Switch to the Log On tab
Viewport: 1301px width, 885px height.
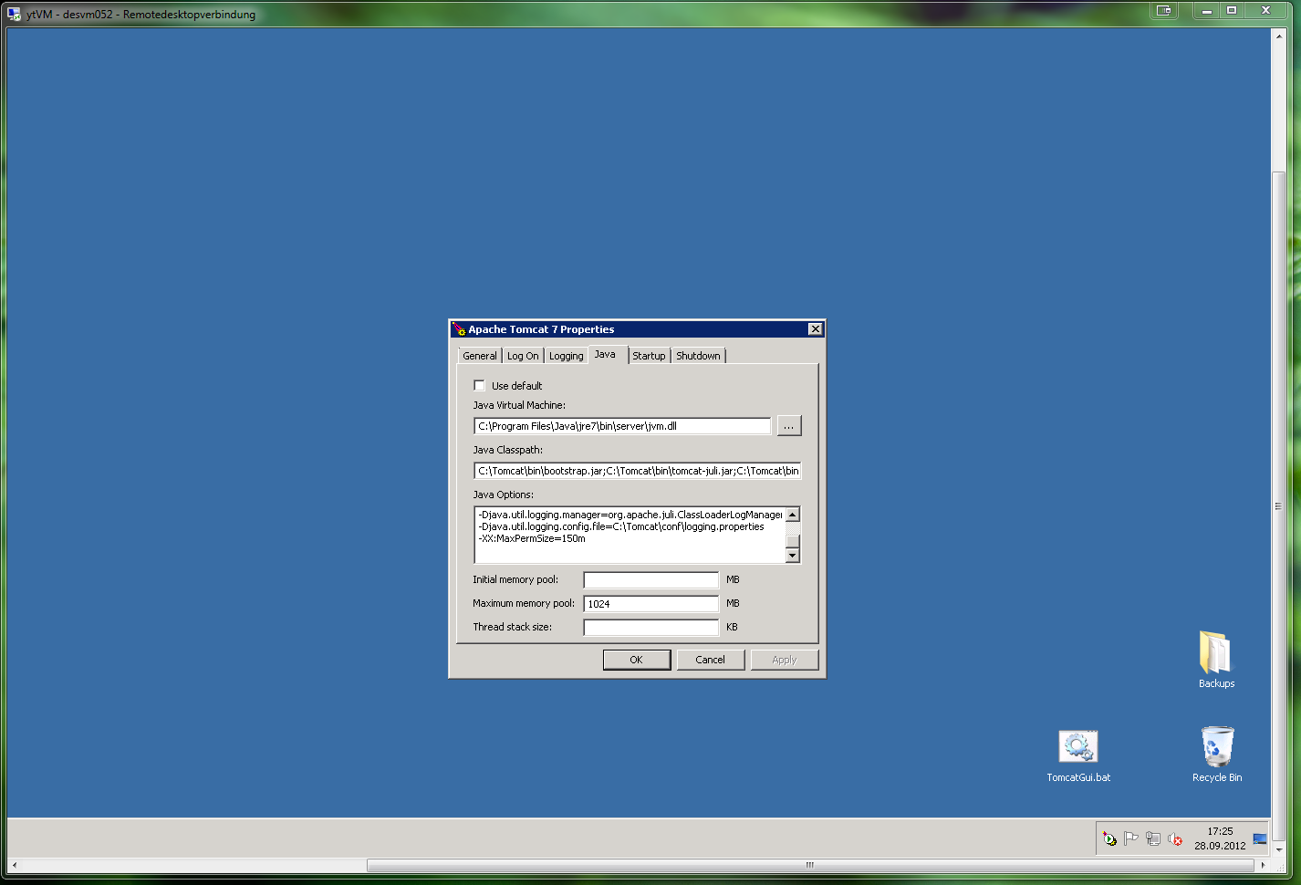[x=523, y=356]
